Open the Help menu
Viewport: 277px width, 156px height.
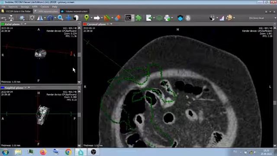[55, 7]
